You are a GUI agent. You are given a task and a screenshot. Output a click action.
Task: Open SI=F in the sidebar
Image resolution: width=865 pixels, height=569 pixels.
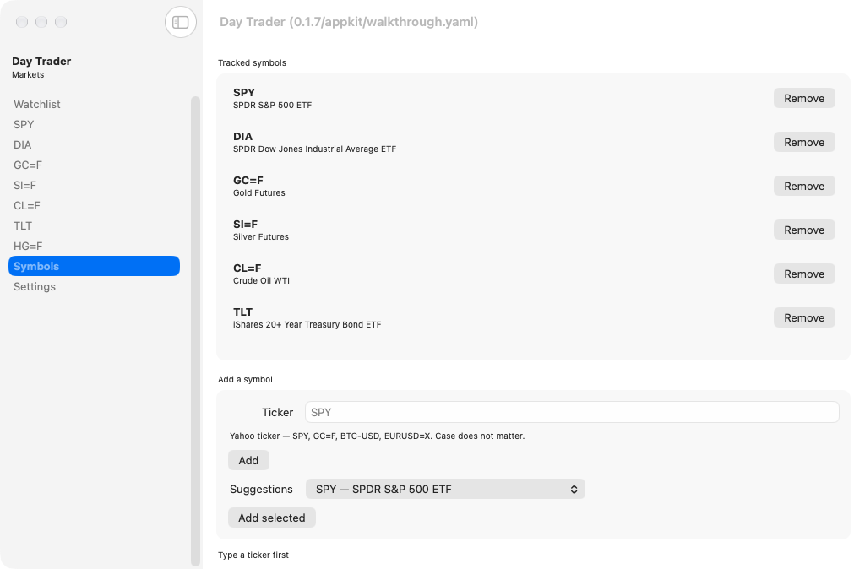[x=94, y=185]
